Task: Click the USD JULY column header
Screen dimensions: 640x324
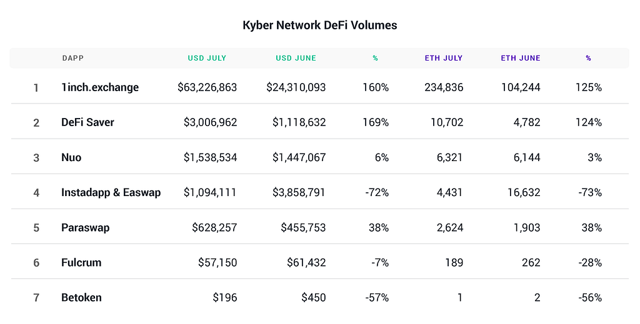Action: (207, 58)
